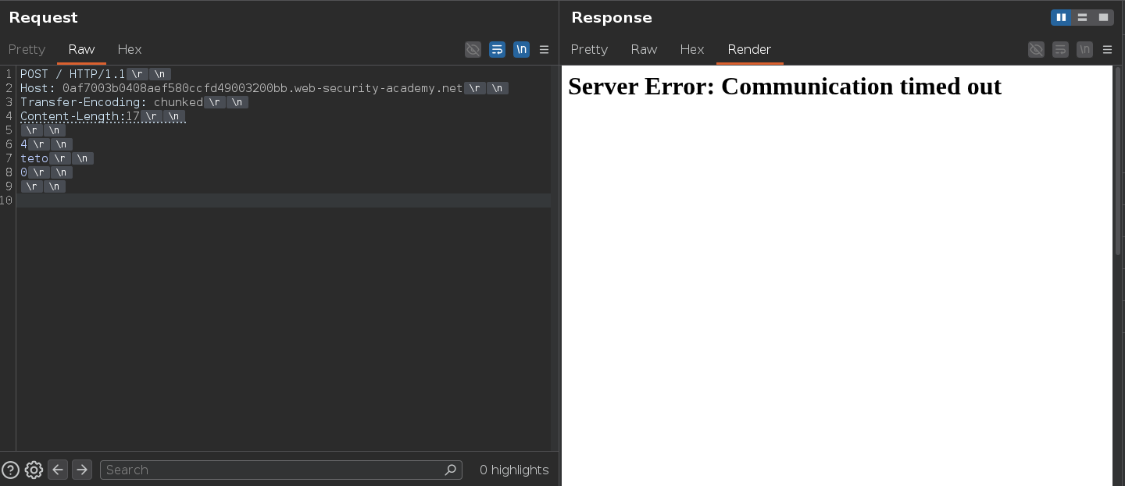Toggle hide-comments eye icon in Request panel
This screenshot has width=1125, height=486.
pos(473,49)
